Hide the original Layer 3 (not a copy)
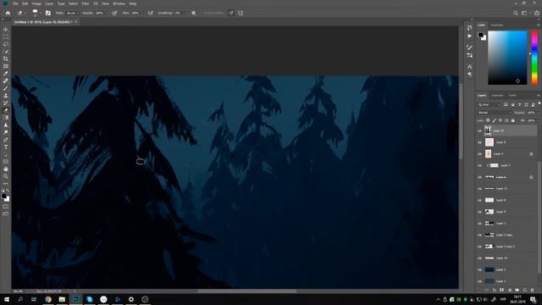542x305 pixels. pos(480,224)
